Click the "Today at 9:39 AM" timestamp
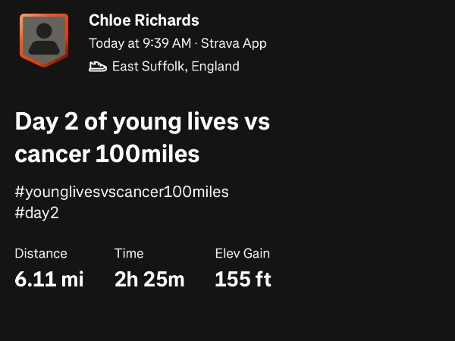455x341 pixels. coord(138,43)
